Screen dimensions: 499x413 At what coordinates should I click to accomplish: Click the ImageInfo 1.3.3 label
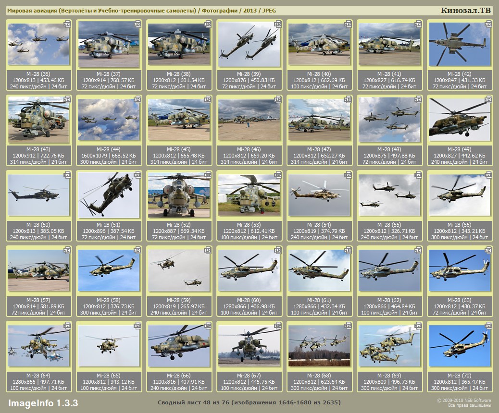[x=43, y=403]
